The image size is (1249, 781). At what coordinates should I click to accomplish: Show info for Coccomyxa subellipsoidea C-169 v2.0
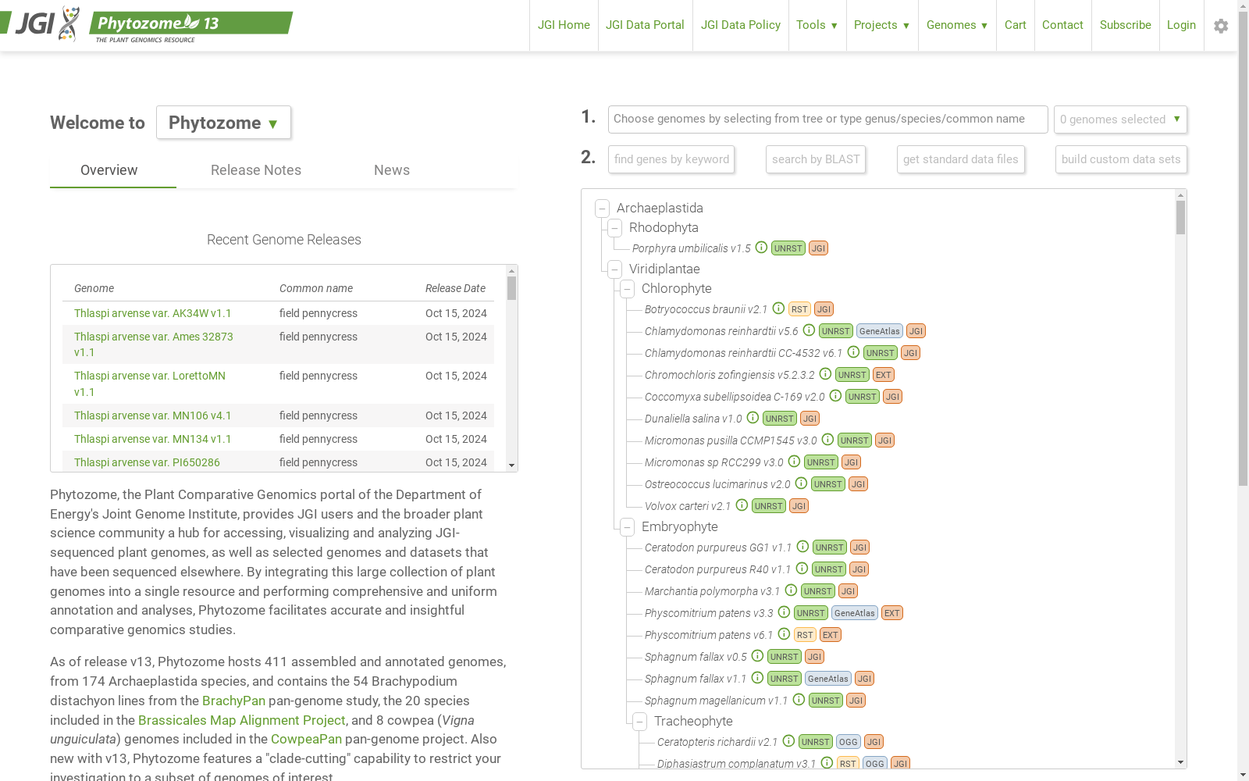coord(835,396)
